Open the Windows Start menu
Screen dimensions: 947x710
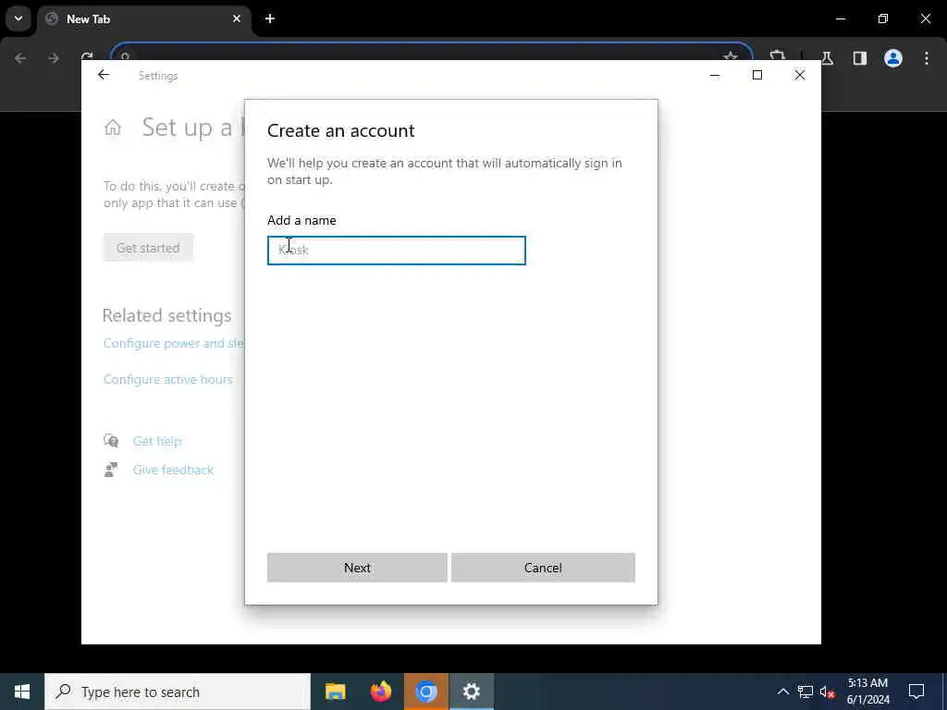pos(22,692)
